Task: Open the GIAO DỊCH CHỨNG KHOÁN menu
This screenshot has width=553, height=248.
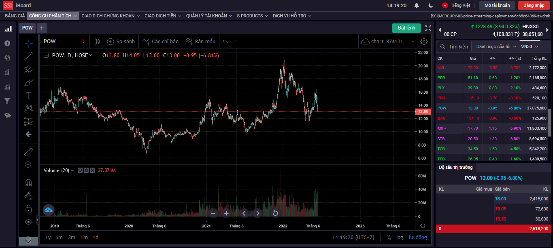Action: (111, 16)
